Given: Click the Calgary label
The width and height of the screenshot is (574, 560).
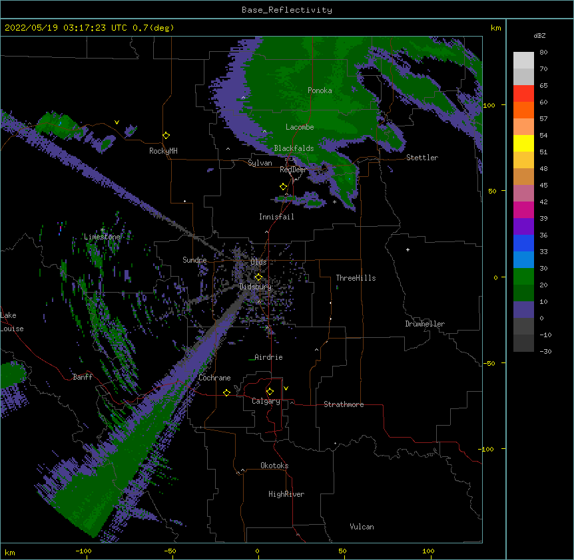Looking at the screenshot, I should 266,401.
